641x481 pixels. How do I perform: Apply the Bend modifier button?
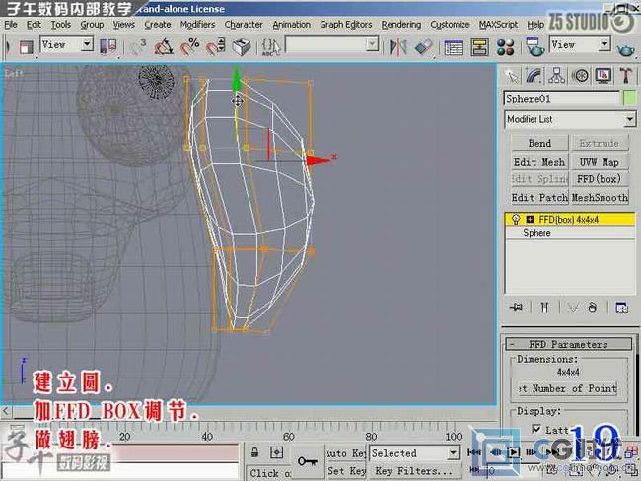[x=539, y=143]
